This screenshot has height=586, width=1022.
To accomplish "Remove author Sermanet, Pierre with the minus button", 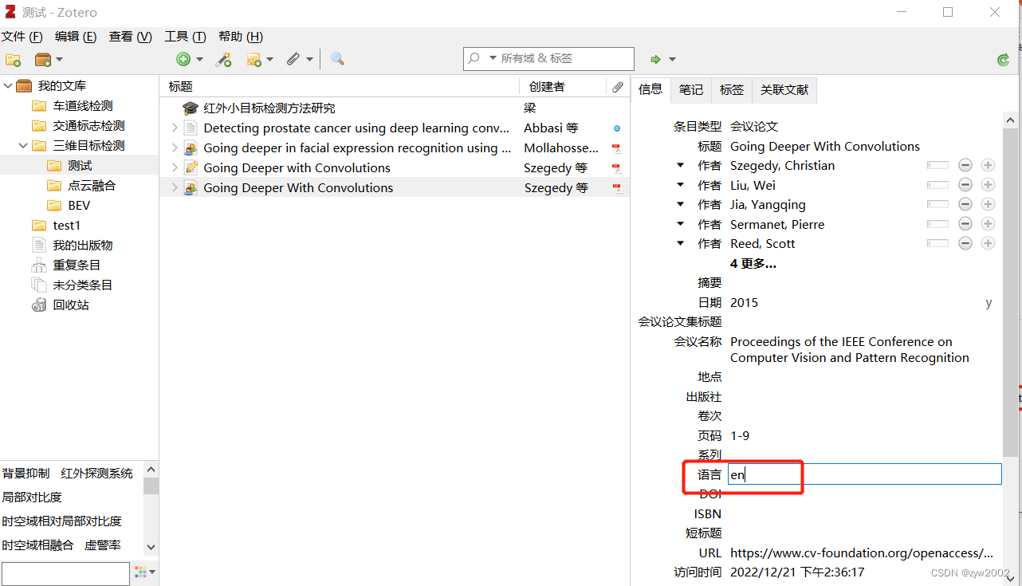I will [965, 224].
